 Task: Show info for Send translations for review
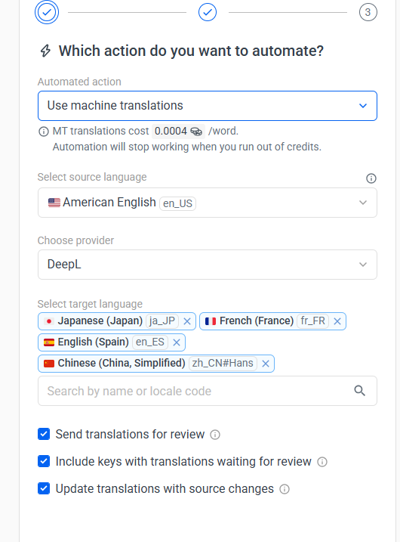215,435
